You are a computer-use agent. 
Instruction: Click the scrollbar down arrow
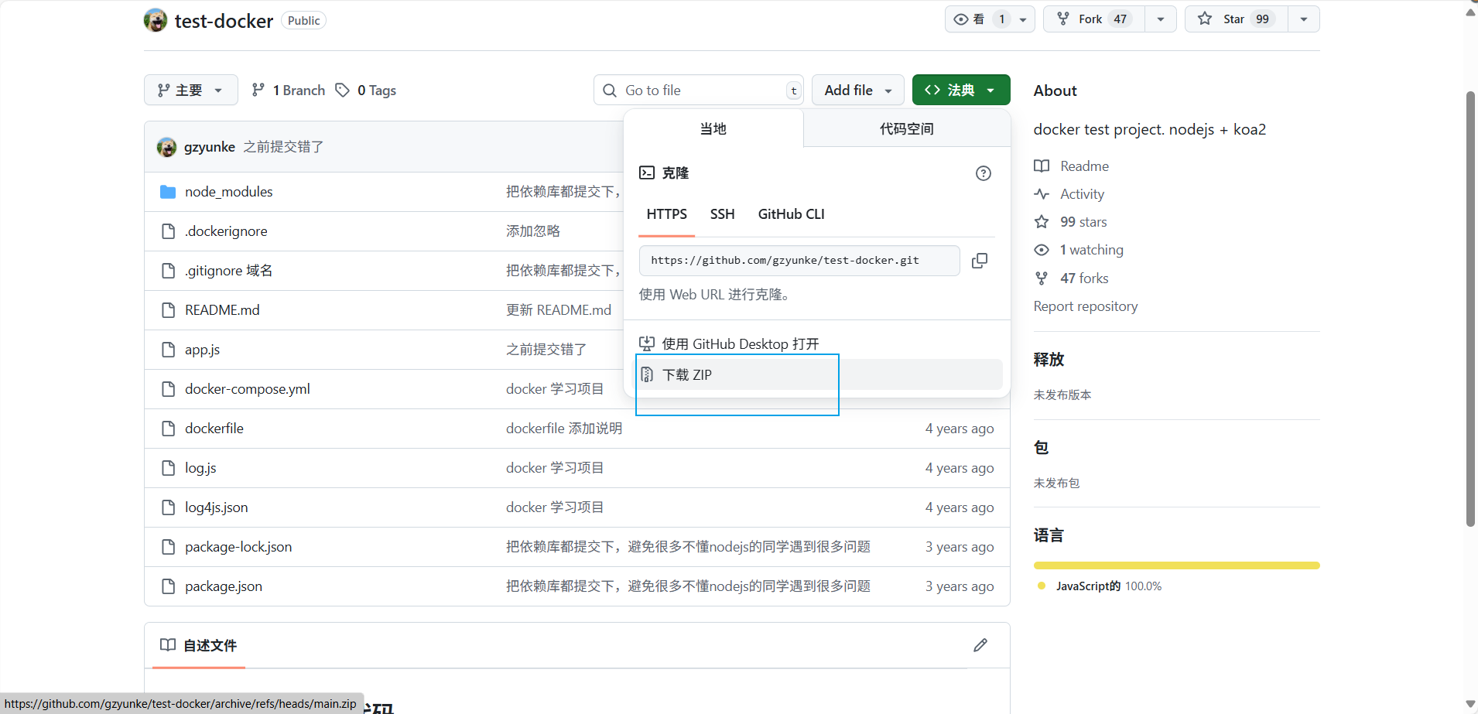click(1470, 704)
